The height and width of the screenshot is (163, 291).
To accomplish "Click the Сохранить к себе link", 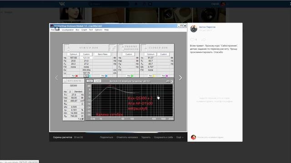I will [x=163, y=137].
